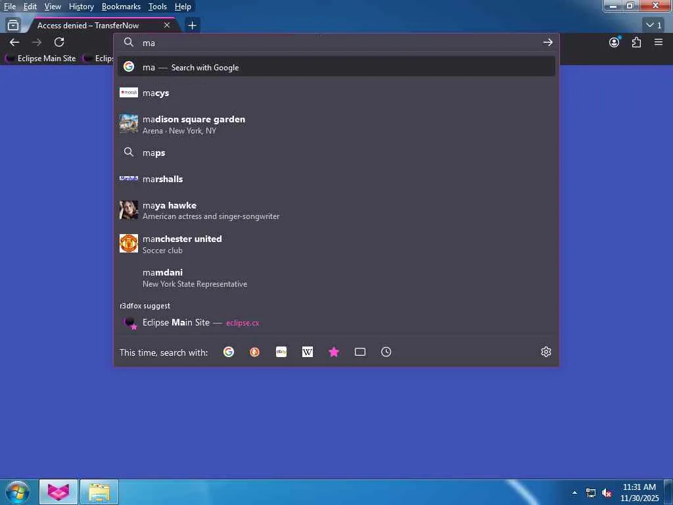The height and width of the screenshot is (505, 673).
Task: Choose the maya hawke suggestion
Action: [x=336, y=210]
